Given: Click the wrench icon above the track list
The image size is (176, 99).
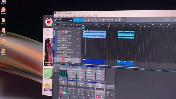Looking at the screenshot, I should pos(61,24).
